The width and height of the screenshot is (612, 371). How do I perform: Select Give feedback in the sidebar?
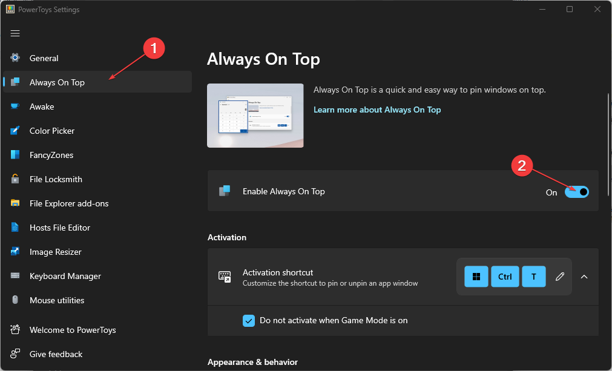point(97,354)
